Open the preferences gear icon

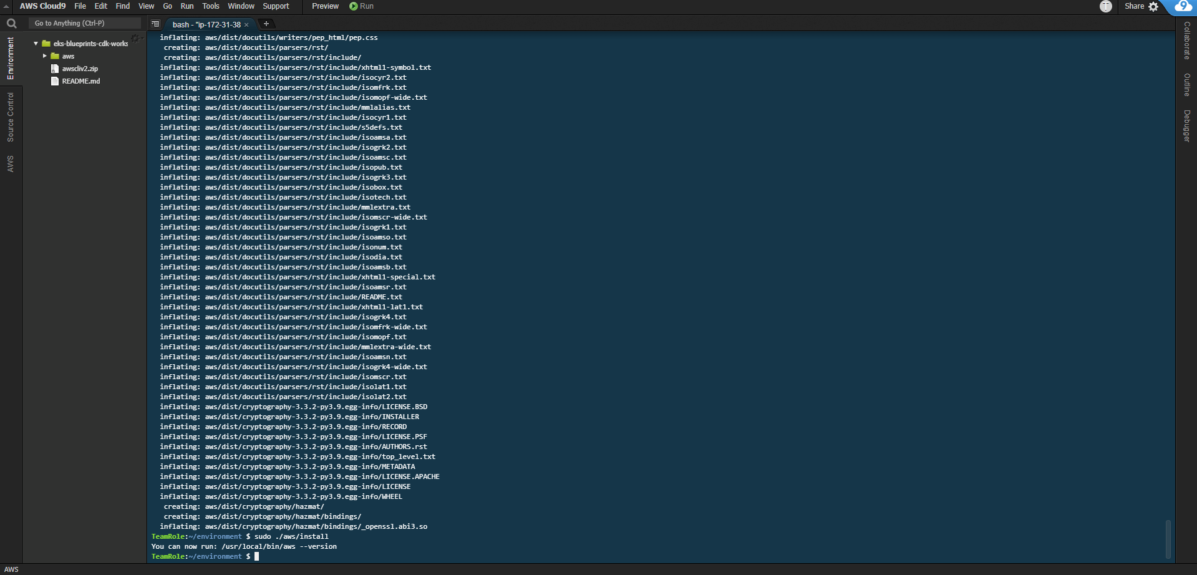pyautogui.click(x=1153, y=7)
